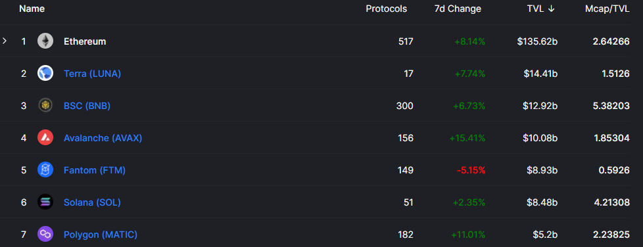Screen dimensions: 643x247
Task: Open the Avalanche (AVAX) chain link
Action: tap(103, 138)
